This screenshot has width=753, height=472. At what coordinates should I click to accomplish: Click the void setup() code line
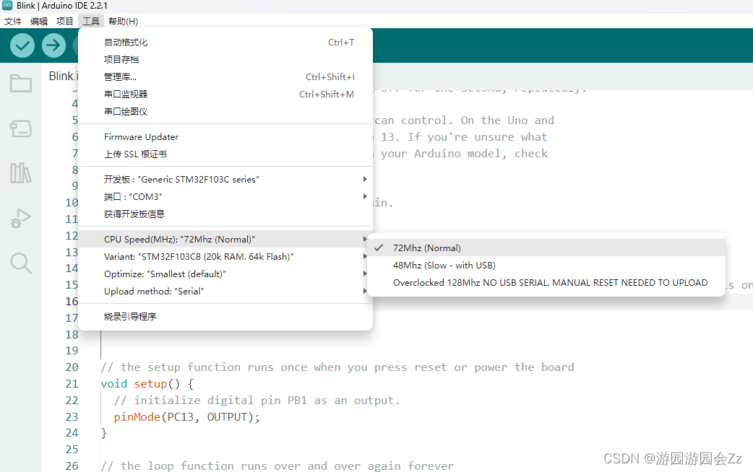pos(147,384)
